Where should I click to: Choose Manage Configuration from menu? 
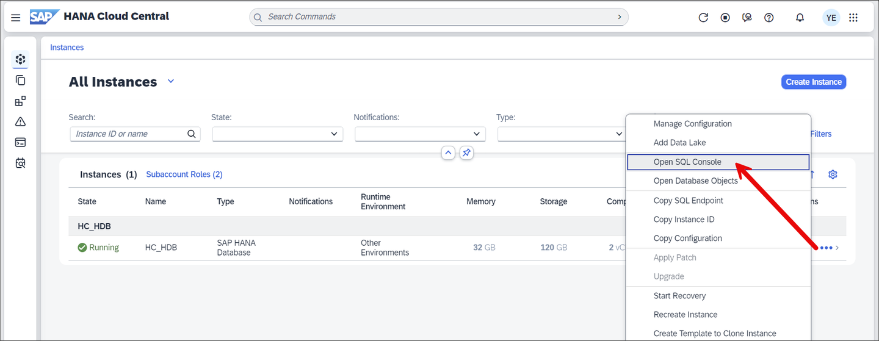[x=718, y=124]
